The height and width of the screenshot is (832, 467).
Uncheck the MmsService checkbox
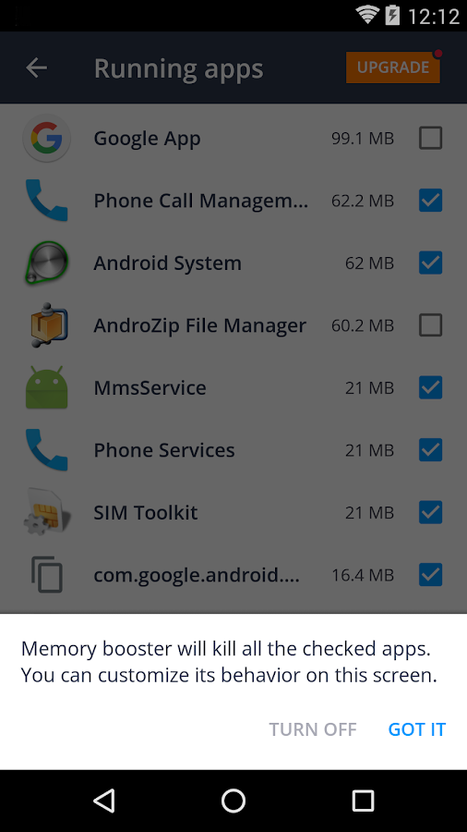(430, 387)
